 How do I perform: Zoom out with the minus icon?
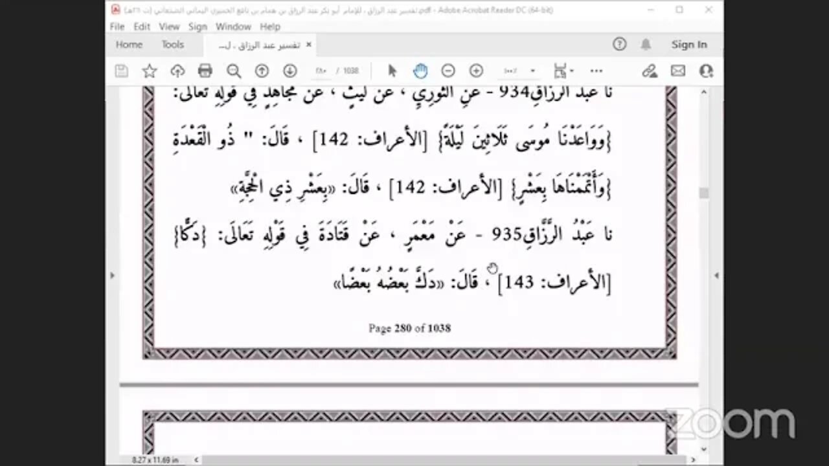click(448, 71)
